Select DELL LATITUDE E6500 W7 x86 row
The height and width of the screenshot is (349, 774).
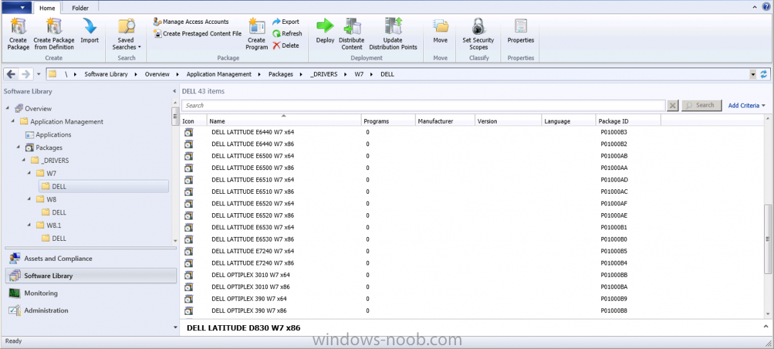click(x=471, y=168)
